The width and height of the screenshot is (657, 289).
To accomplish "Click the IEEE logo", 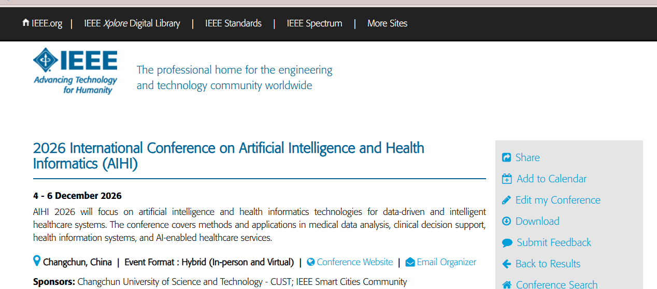I will [75, 71].
